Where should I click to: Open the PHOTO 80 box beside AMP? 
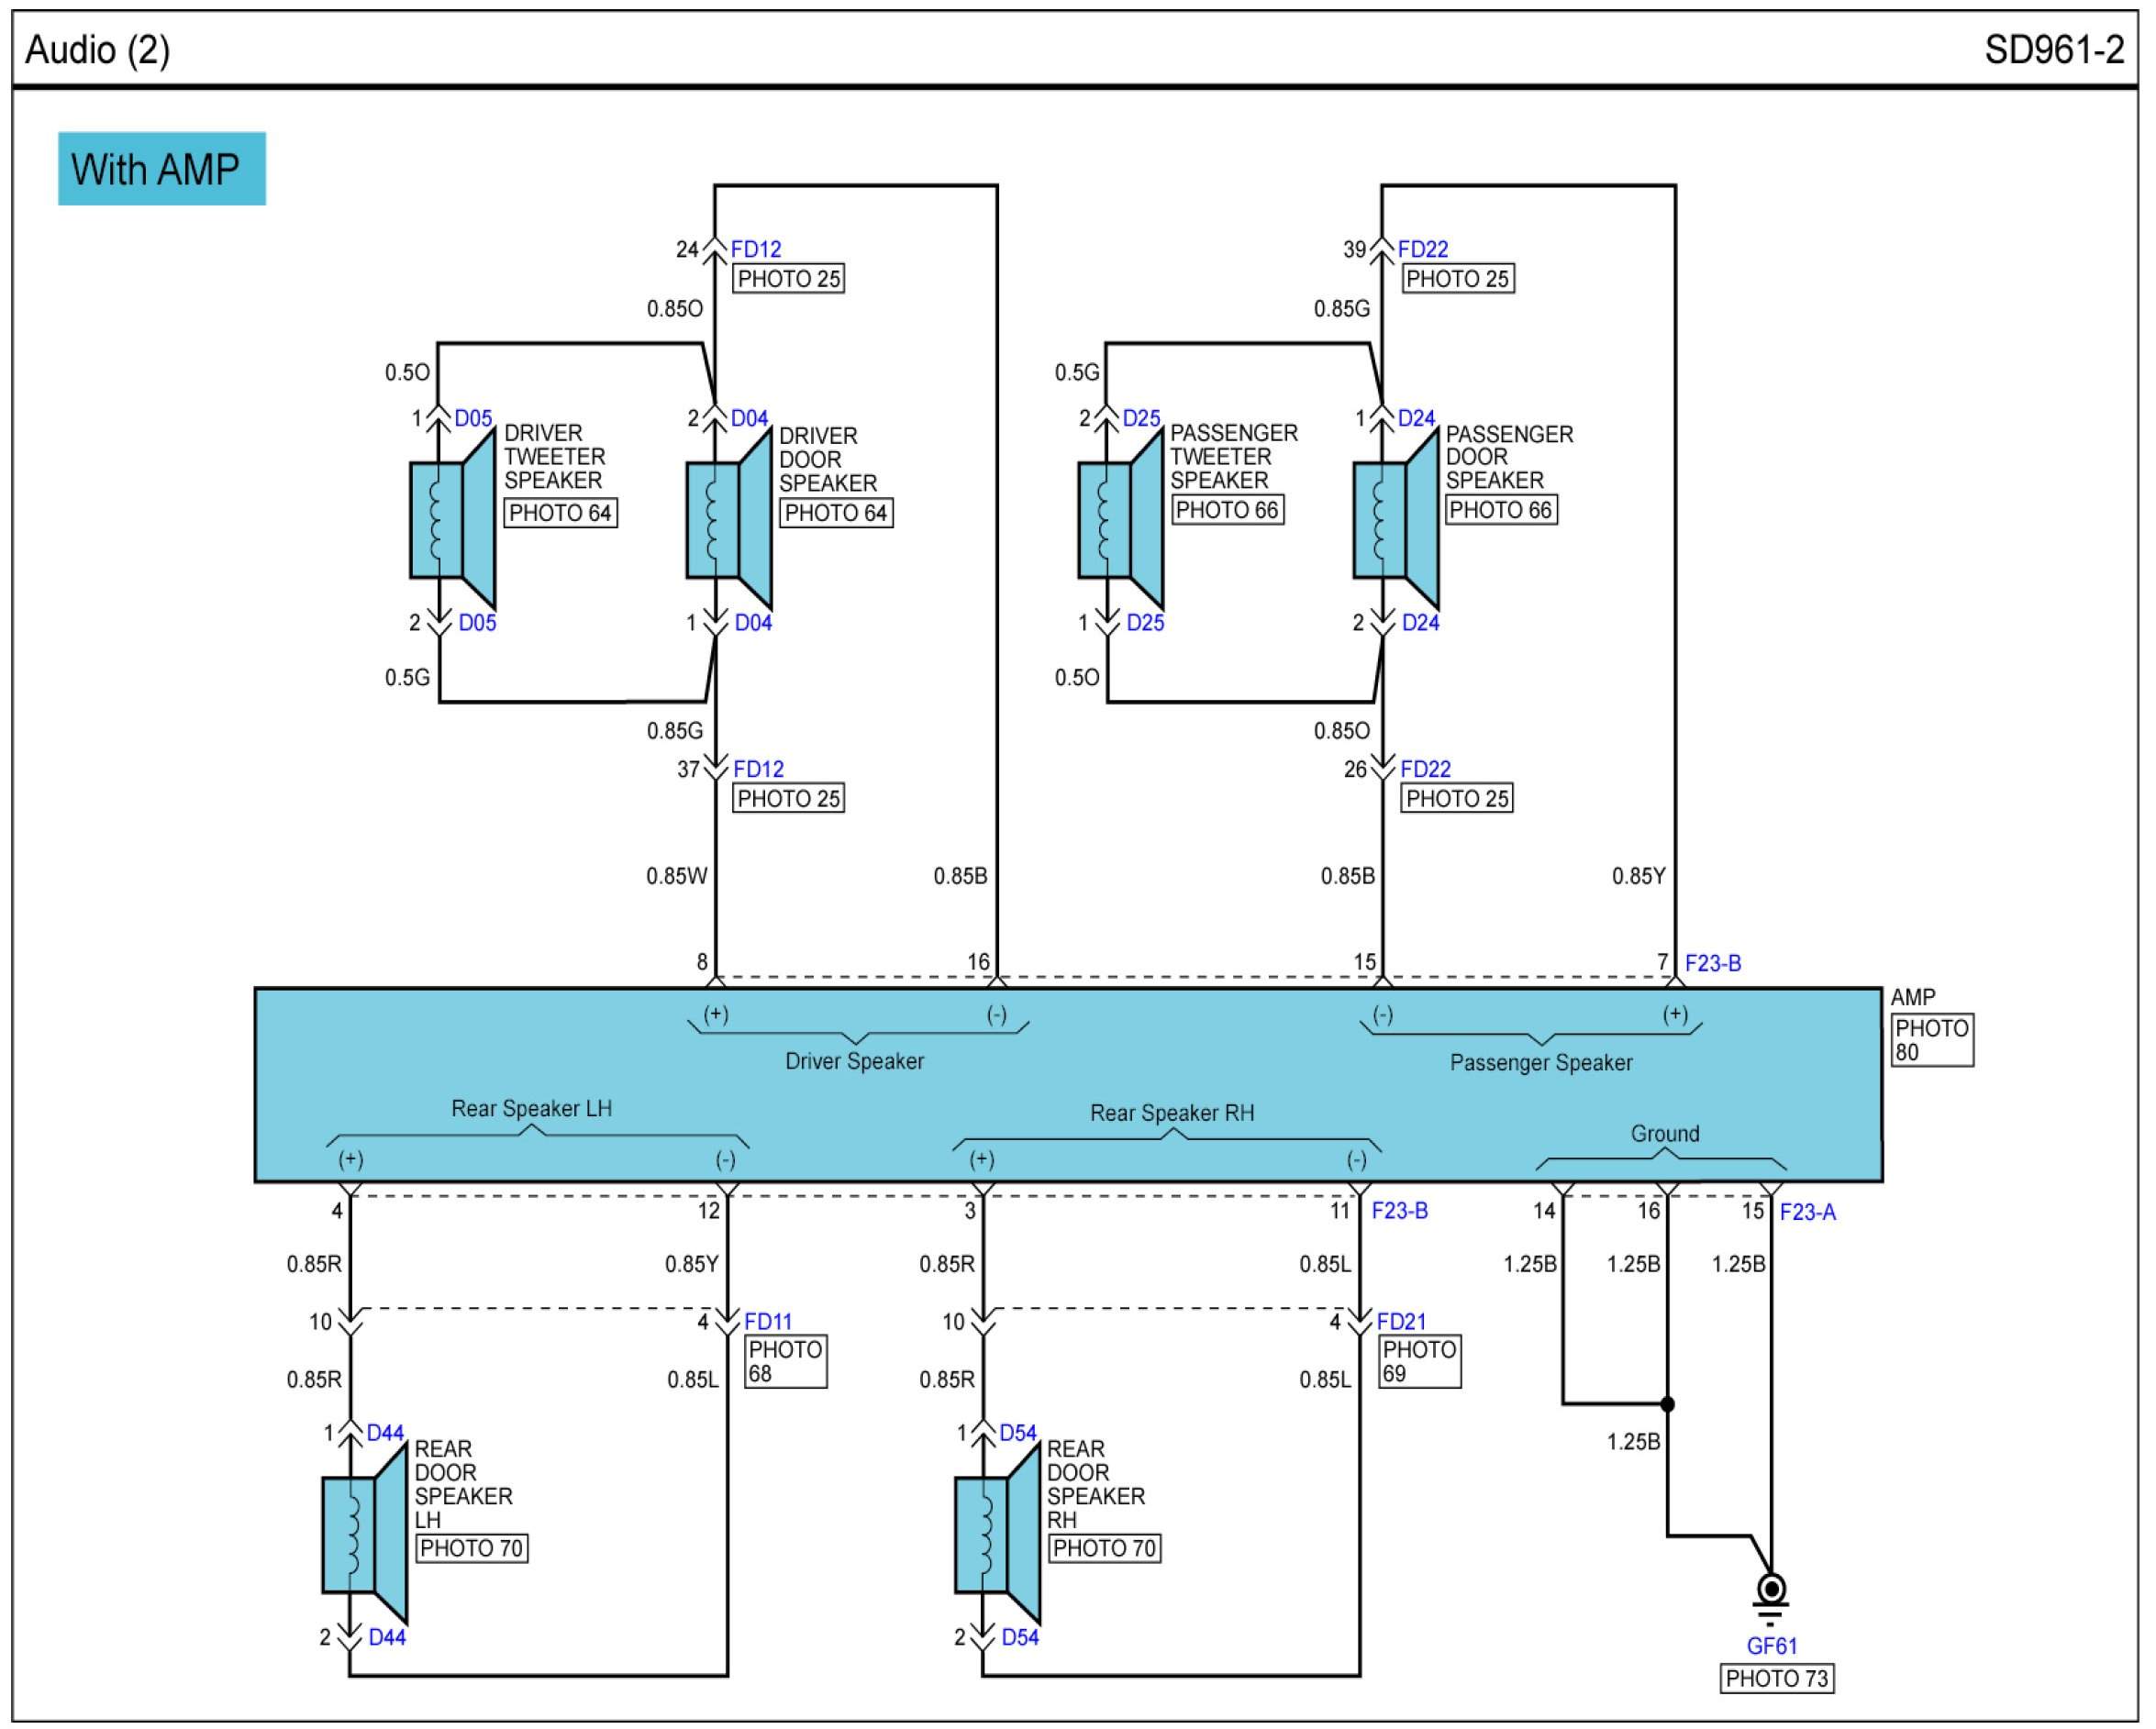(1933, 1040)
